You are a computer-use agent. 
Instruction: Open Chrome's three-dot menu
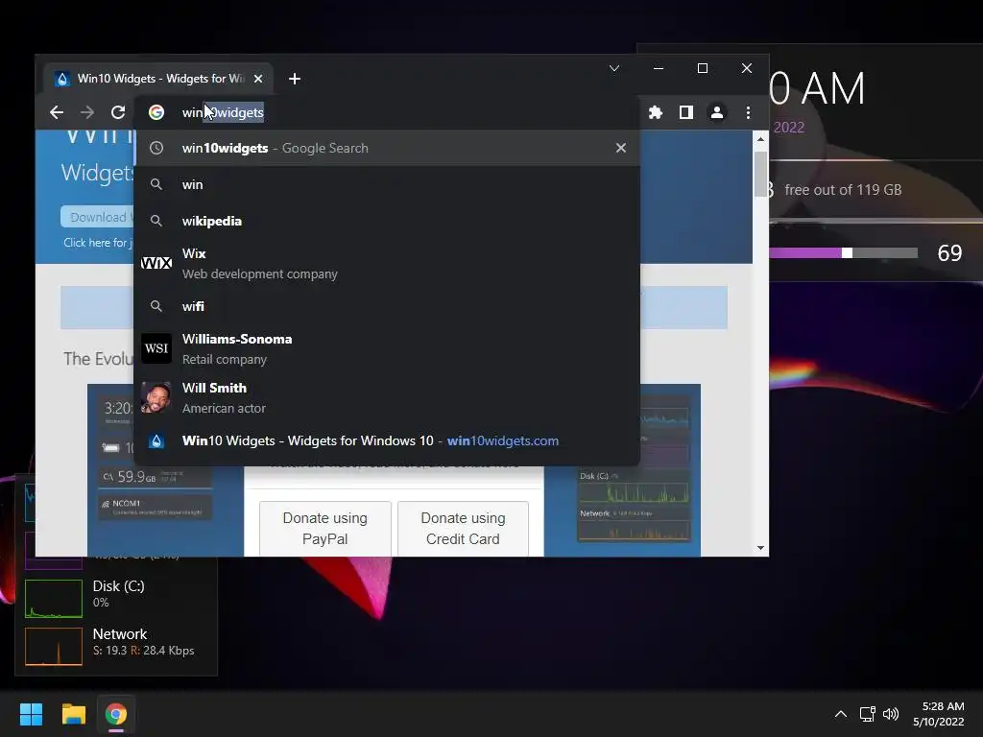click(748, 112)
